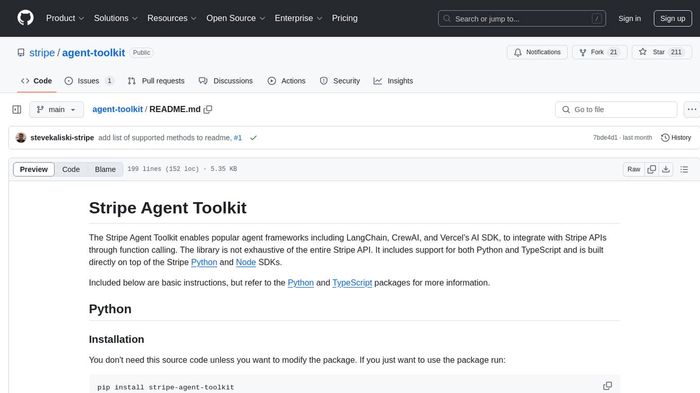Image resolution: width=700 pixels, height=393 pixels.
Task: Switch to the Insights tab
Action: click(393, 81)
